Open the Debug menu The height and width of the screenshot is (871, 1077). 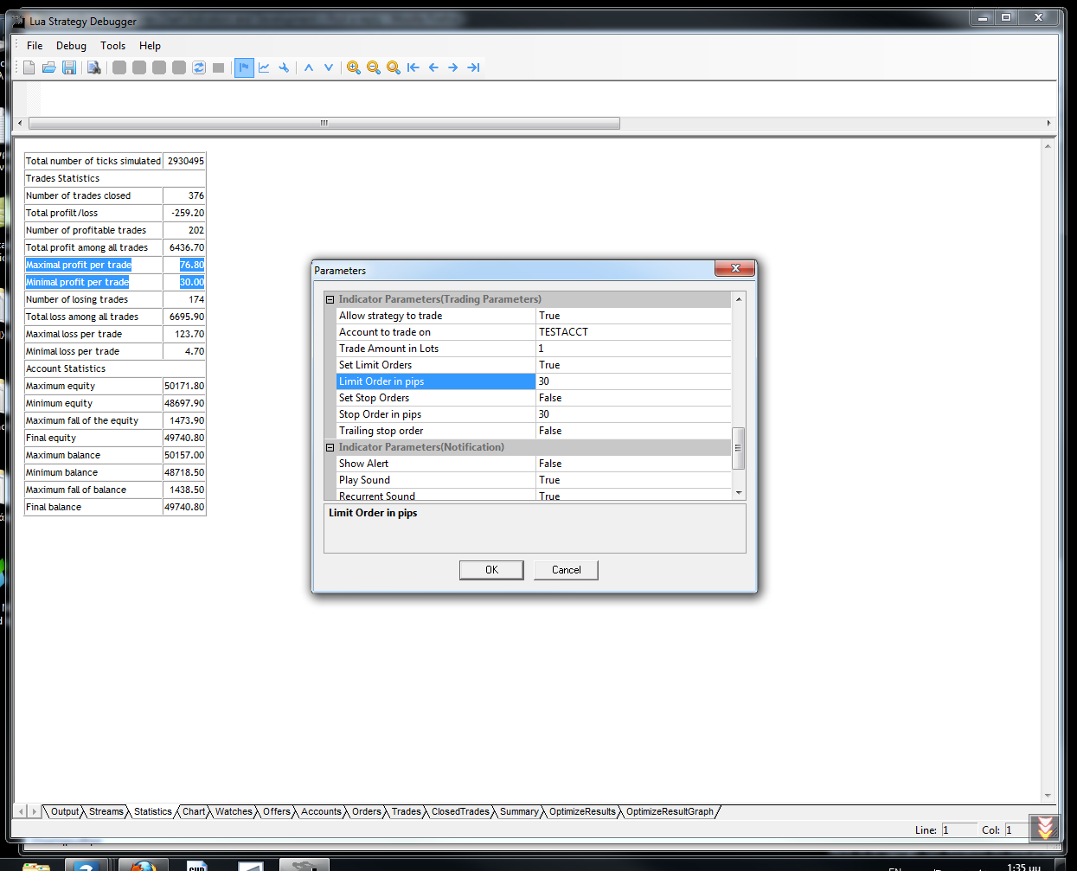pos(71,46)
